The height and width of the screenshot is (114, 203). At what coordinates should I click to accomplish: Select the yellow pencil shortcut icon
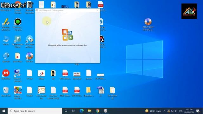coord(6,22)
